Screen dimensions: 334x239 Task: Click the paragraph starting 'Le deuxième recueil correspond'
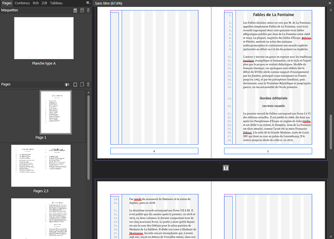162,223
